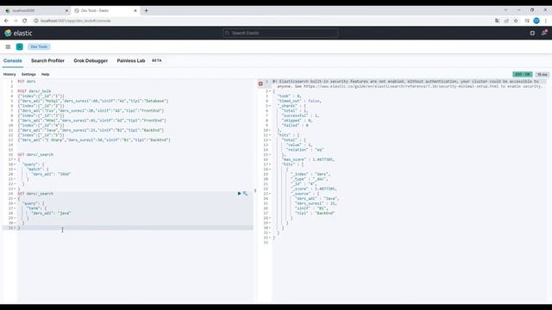
Task: Reload the Dev Tools page
Action: pyautogui.click(x=25, y=21)
